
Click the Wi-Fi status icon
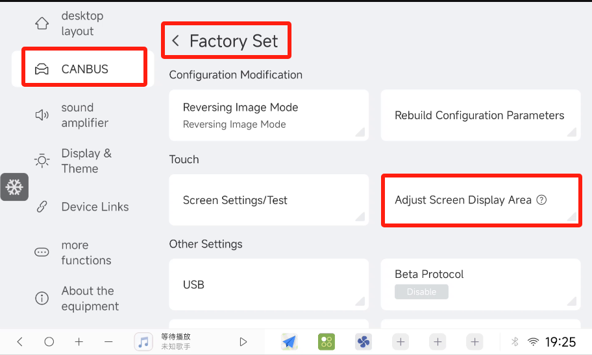[533, 342]
